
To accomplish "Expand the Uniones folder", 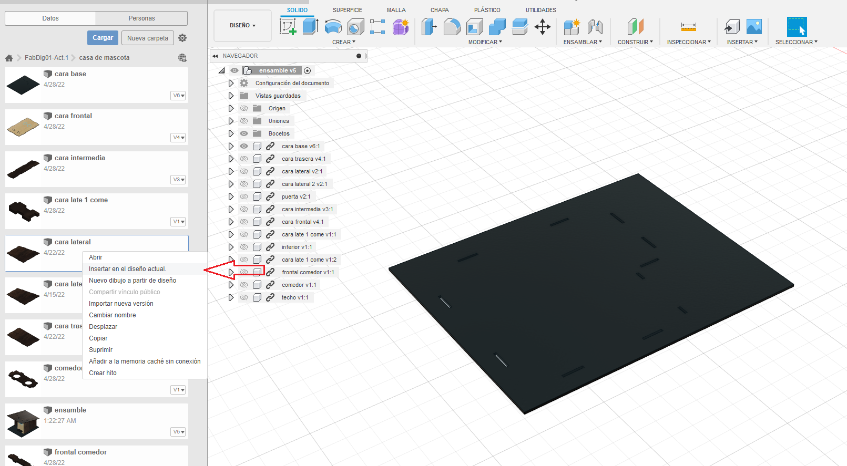I will (x=231, y=121).
